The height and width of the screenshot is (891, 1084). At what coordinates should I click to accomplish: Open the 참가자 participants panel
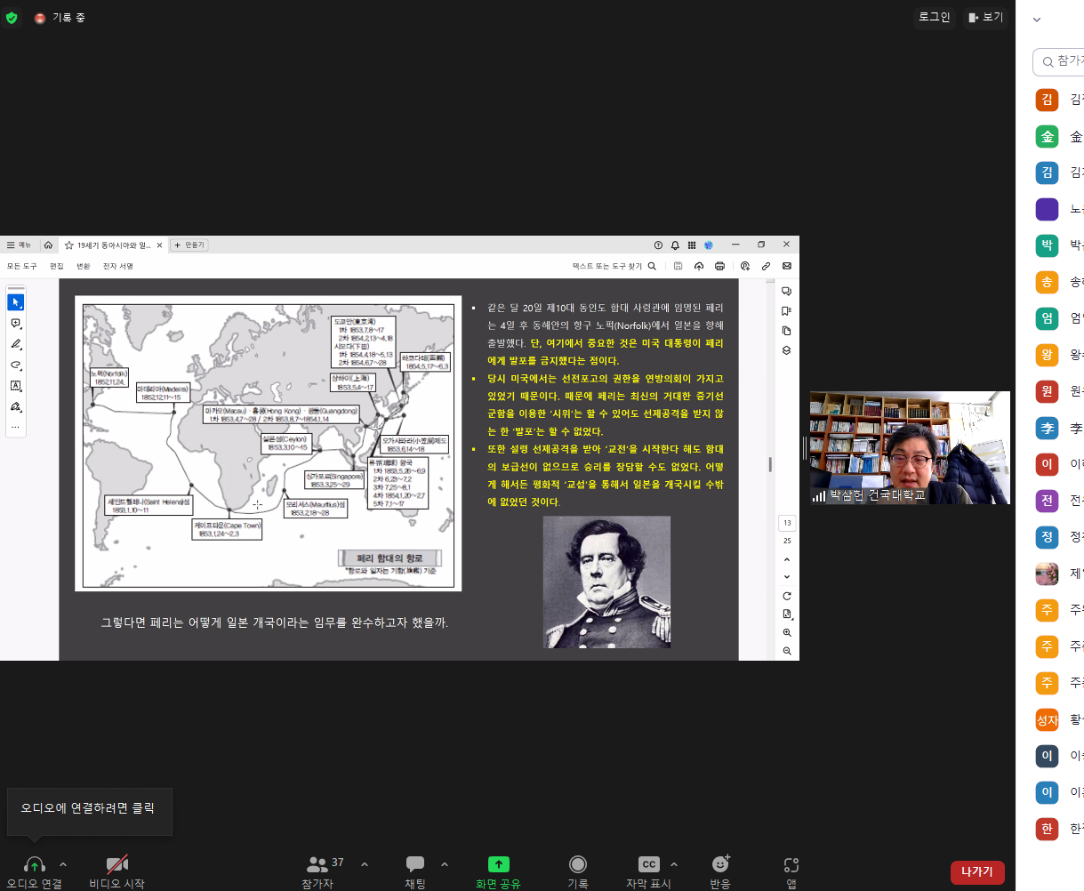pos(317,865)
